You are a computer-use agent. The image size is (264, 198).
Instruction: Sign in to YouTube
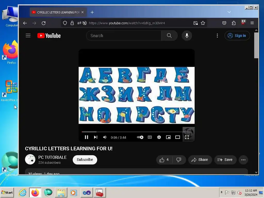237,36
